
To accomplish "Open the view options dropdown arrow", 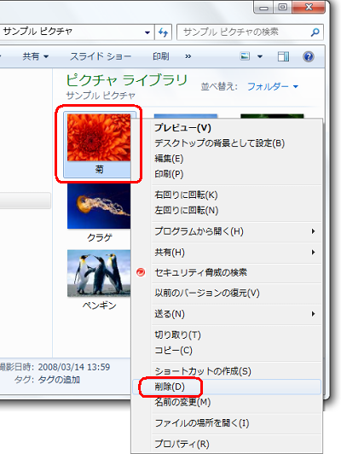I will point(260,56).
